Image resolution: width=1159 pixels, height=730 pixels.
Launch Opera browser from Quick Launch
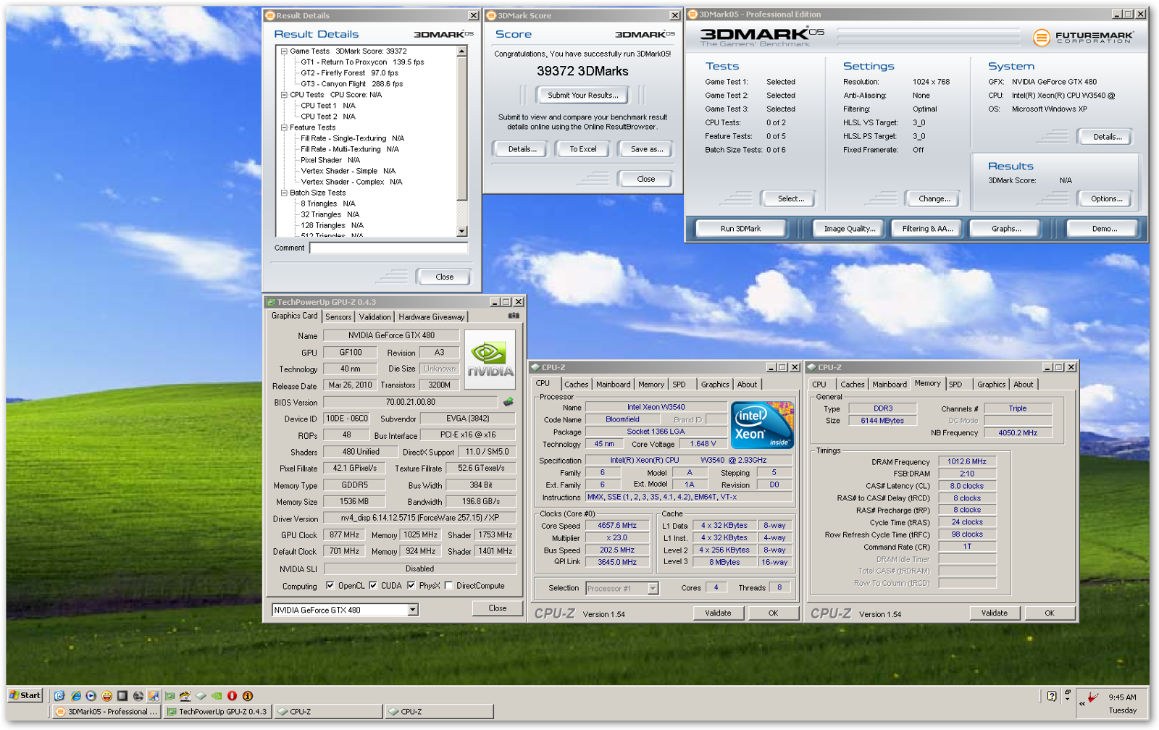232,696
